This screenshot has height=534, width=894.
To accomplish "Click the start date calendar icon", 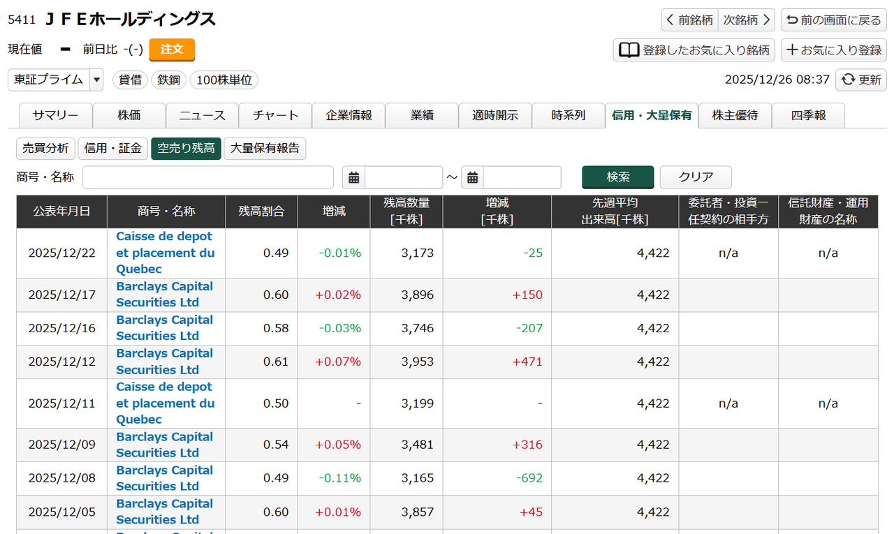I will [354, 177].
